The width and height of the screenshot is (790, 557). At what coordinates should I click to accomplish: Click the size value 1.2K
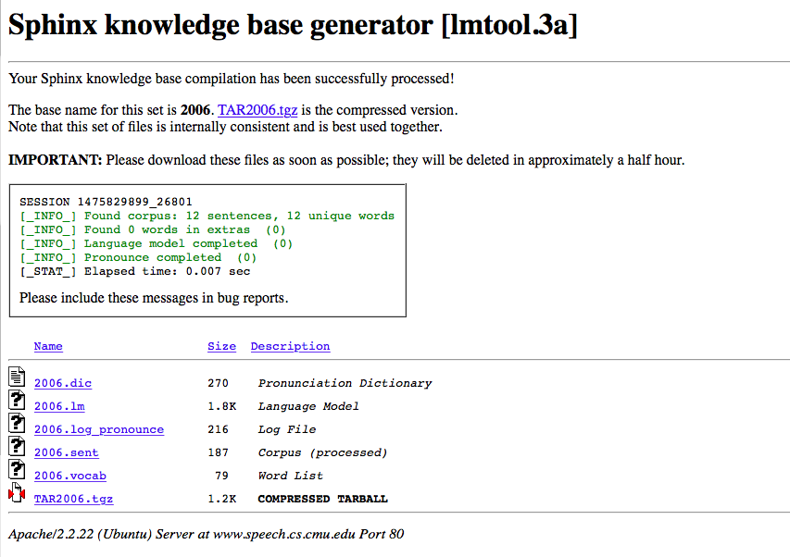[221, 499]
